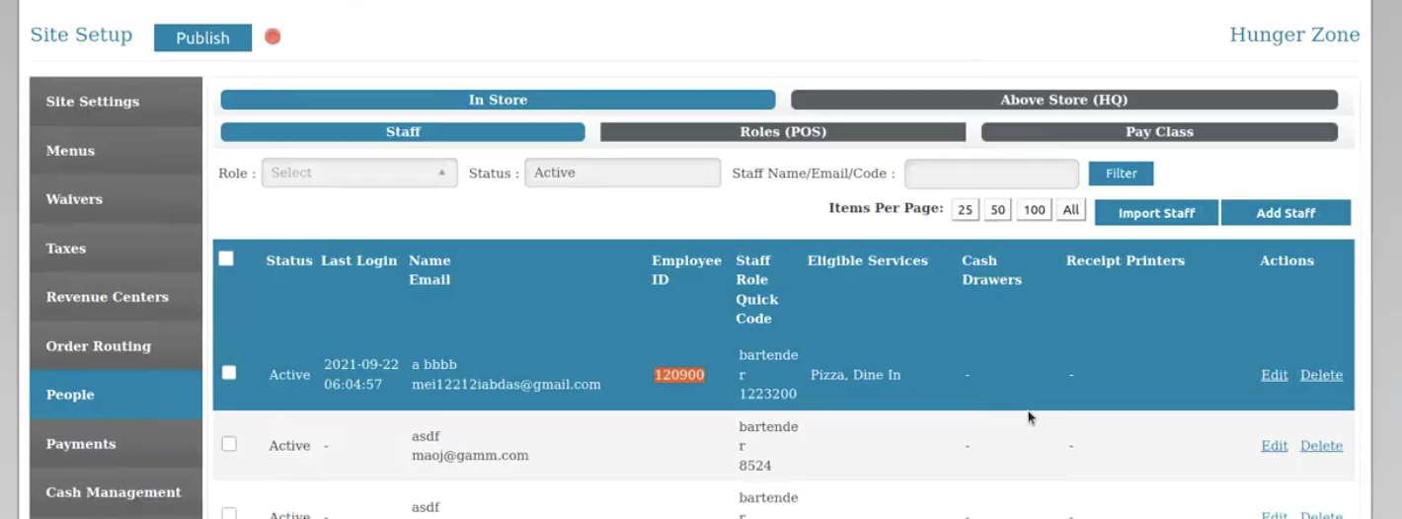Click the Status column header
This screenshot has width=1402, height=519.
coord(289,260)
